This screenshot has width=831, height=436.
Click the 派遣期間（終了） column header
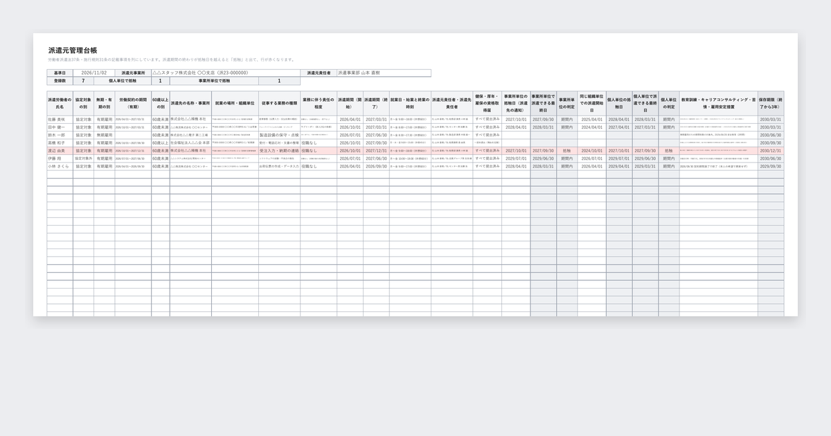tap(376, 105)
